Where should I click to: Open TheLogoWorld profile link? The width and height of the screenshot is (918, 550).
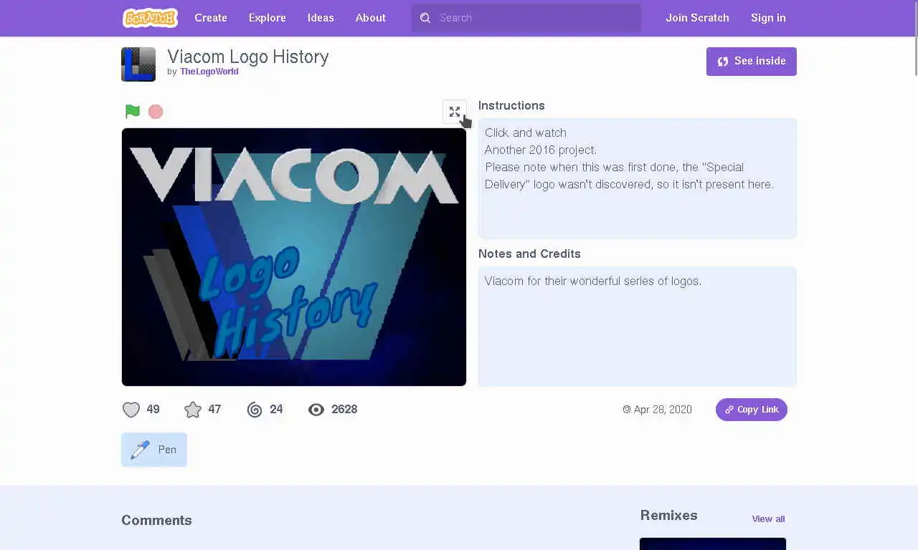coord(209,72)
